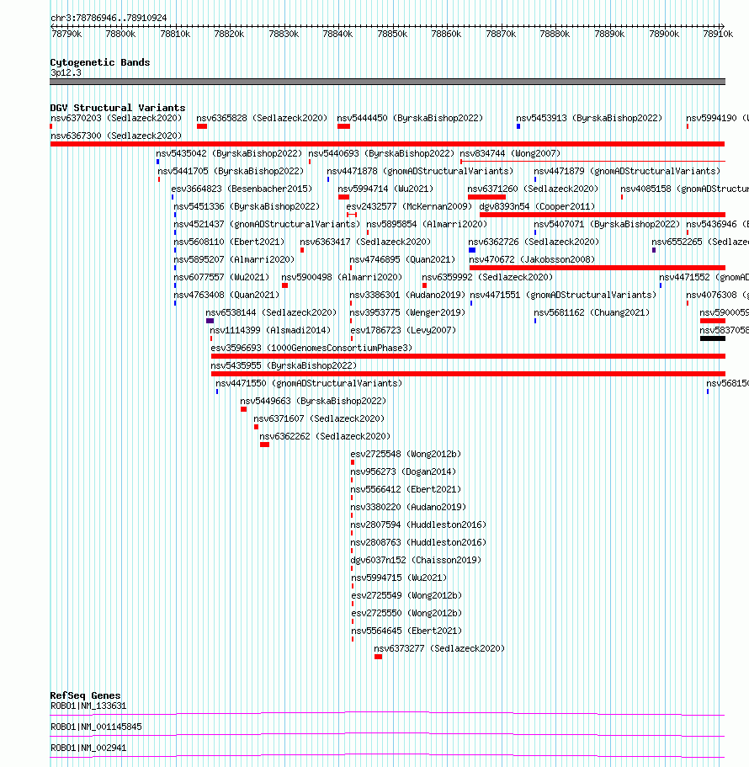Click the long red bar of nsv6367300
749x767 pixels.
(387, 144)
